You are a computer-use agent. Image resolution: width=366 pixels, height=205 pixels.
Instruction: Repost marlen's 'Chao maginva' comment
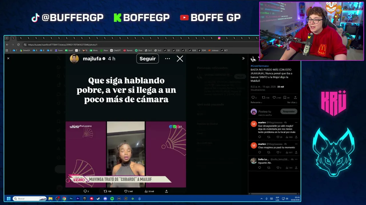pos(268,153)
